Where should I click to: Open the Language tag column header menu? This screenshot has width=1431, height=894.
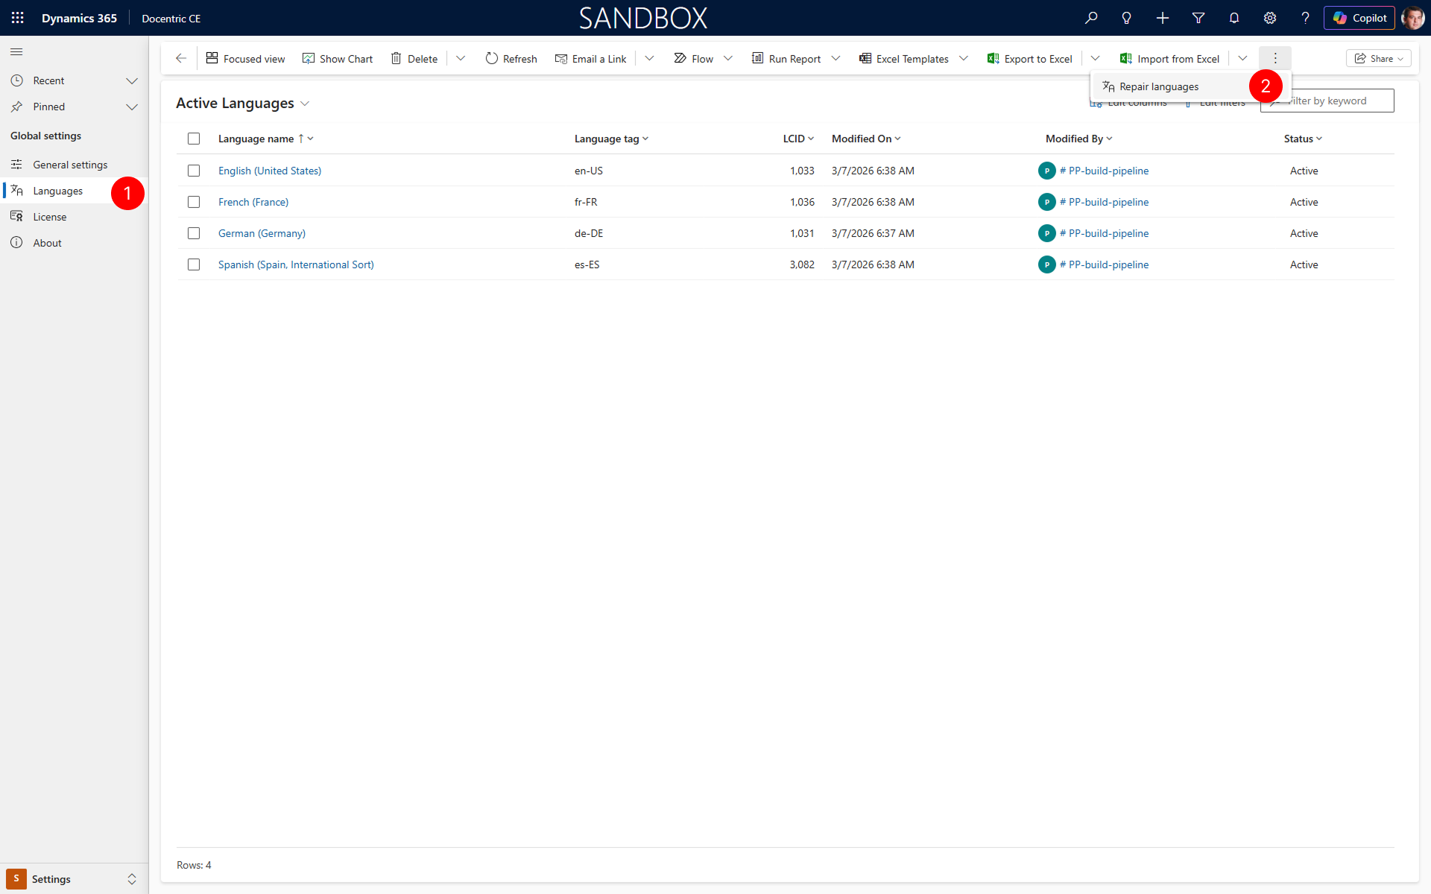pyautogui.click(x=611, y=139)
